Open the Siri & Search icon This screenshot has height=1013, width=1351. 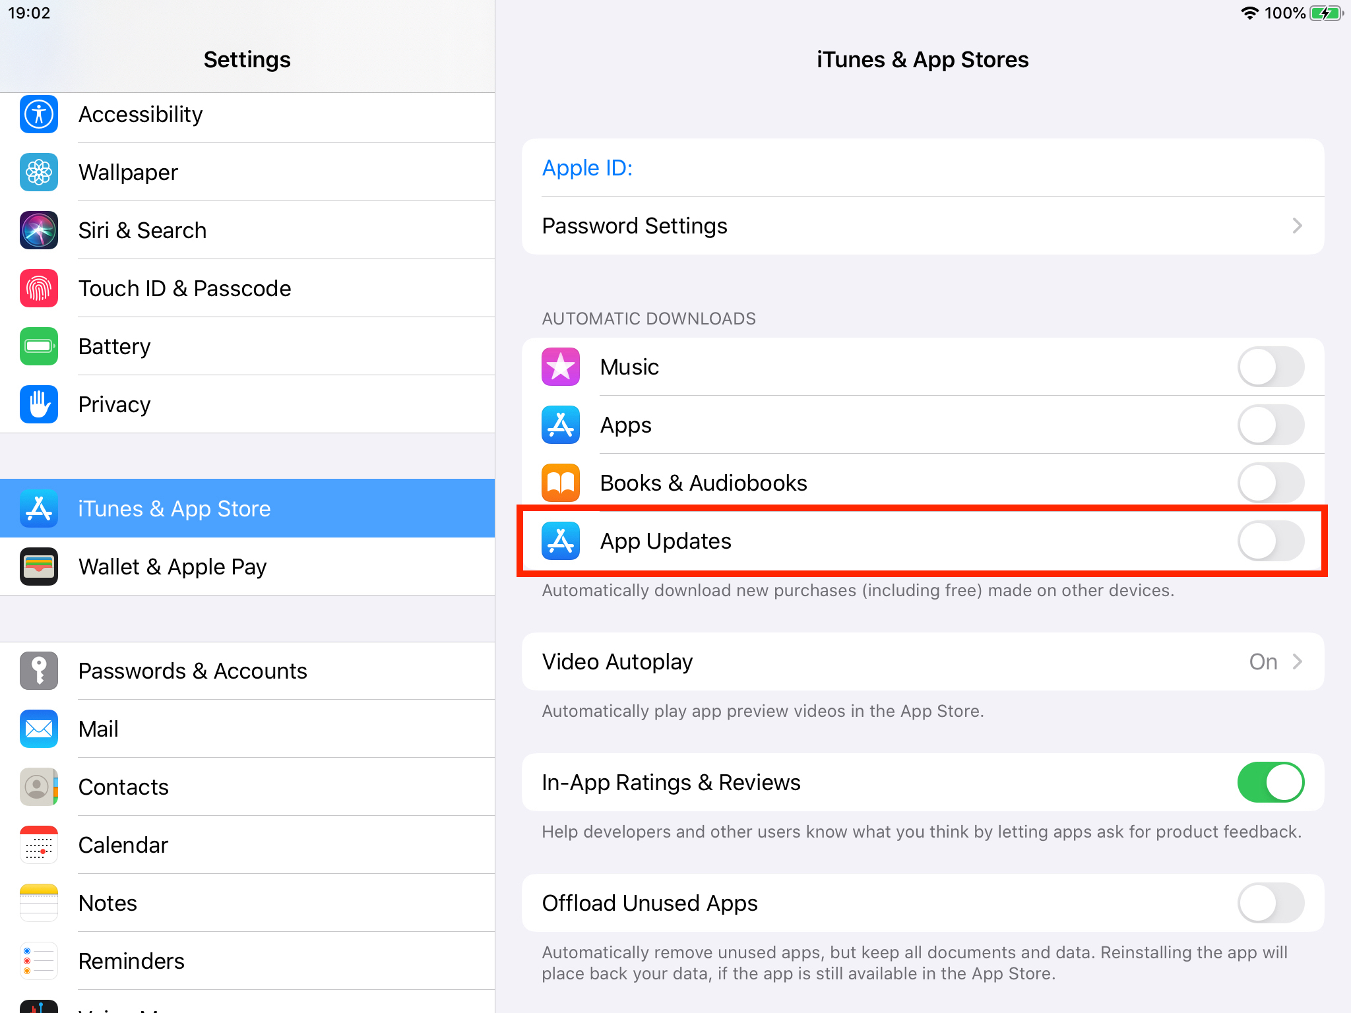39,230
